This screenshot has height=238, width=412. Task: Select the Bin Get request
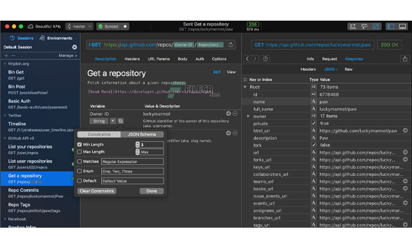pyautogui.click(x=40, y=75)
